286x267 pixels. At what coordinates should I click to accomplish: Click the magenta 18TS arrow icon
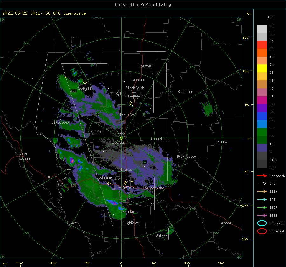pos(262,216)
